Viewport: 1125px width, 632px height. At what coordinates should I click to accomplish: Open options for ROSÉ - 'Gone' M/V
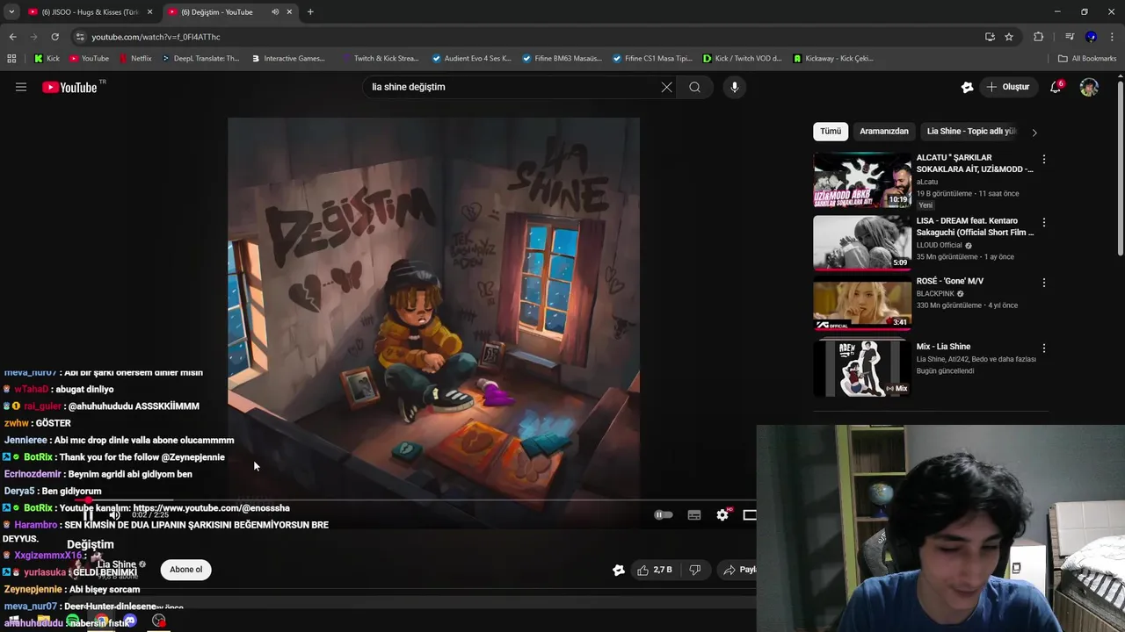(x=1044, y=283)
